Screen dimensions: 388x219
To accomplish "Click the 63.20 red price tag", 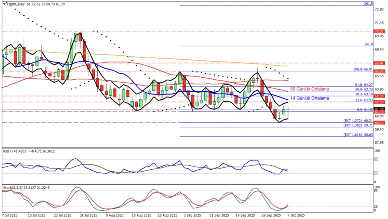I will pyautogui.click(x=379, y=96).
